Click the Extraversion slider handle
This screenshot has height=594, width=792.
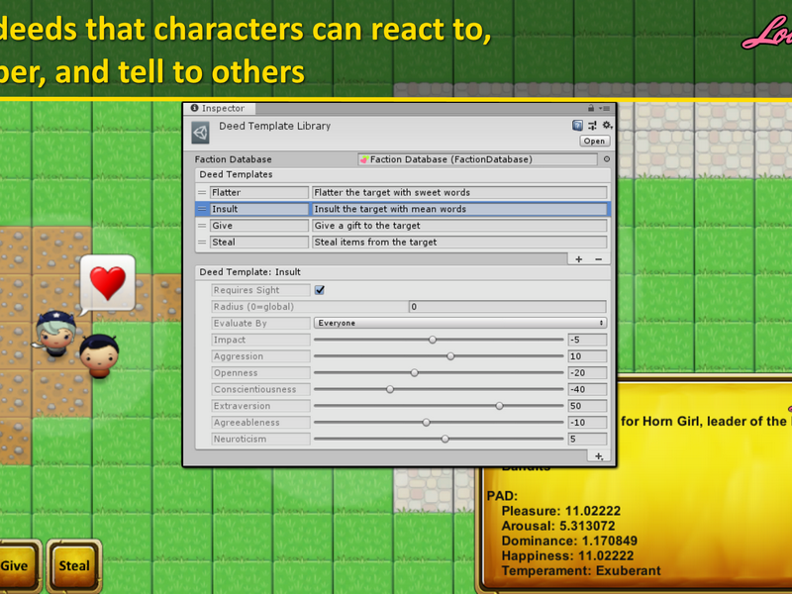click(x=499, y=406)
